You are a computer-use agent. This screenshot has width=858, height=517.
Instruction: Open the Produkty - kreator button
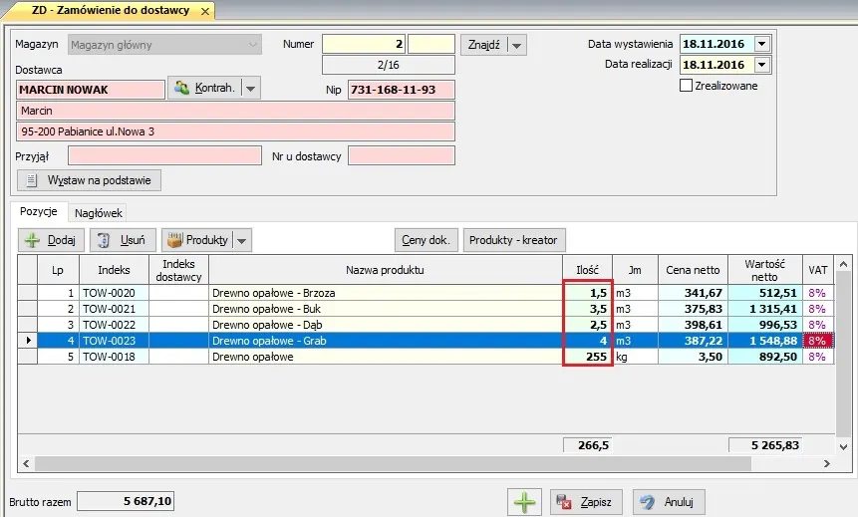(x=514, y=240)
